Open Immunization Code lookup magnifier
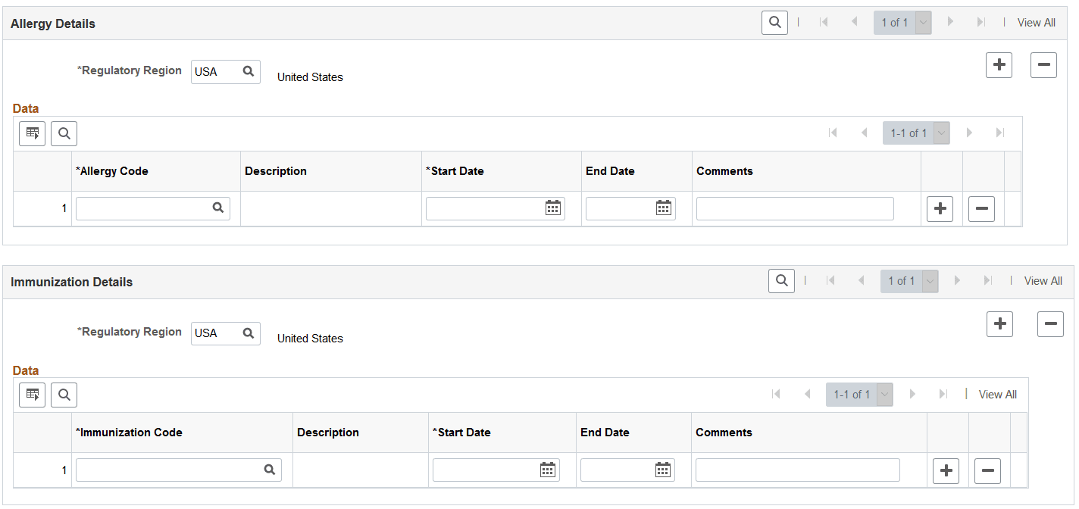1079x509 pixels. [x=270, y=470]
